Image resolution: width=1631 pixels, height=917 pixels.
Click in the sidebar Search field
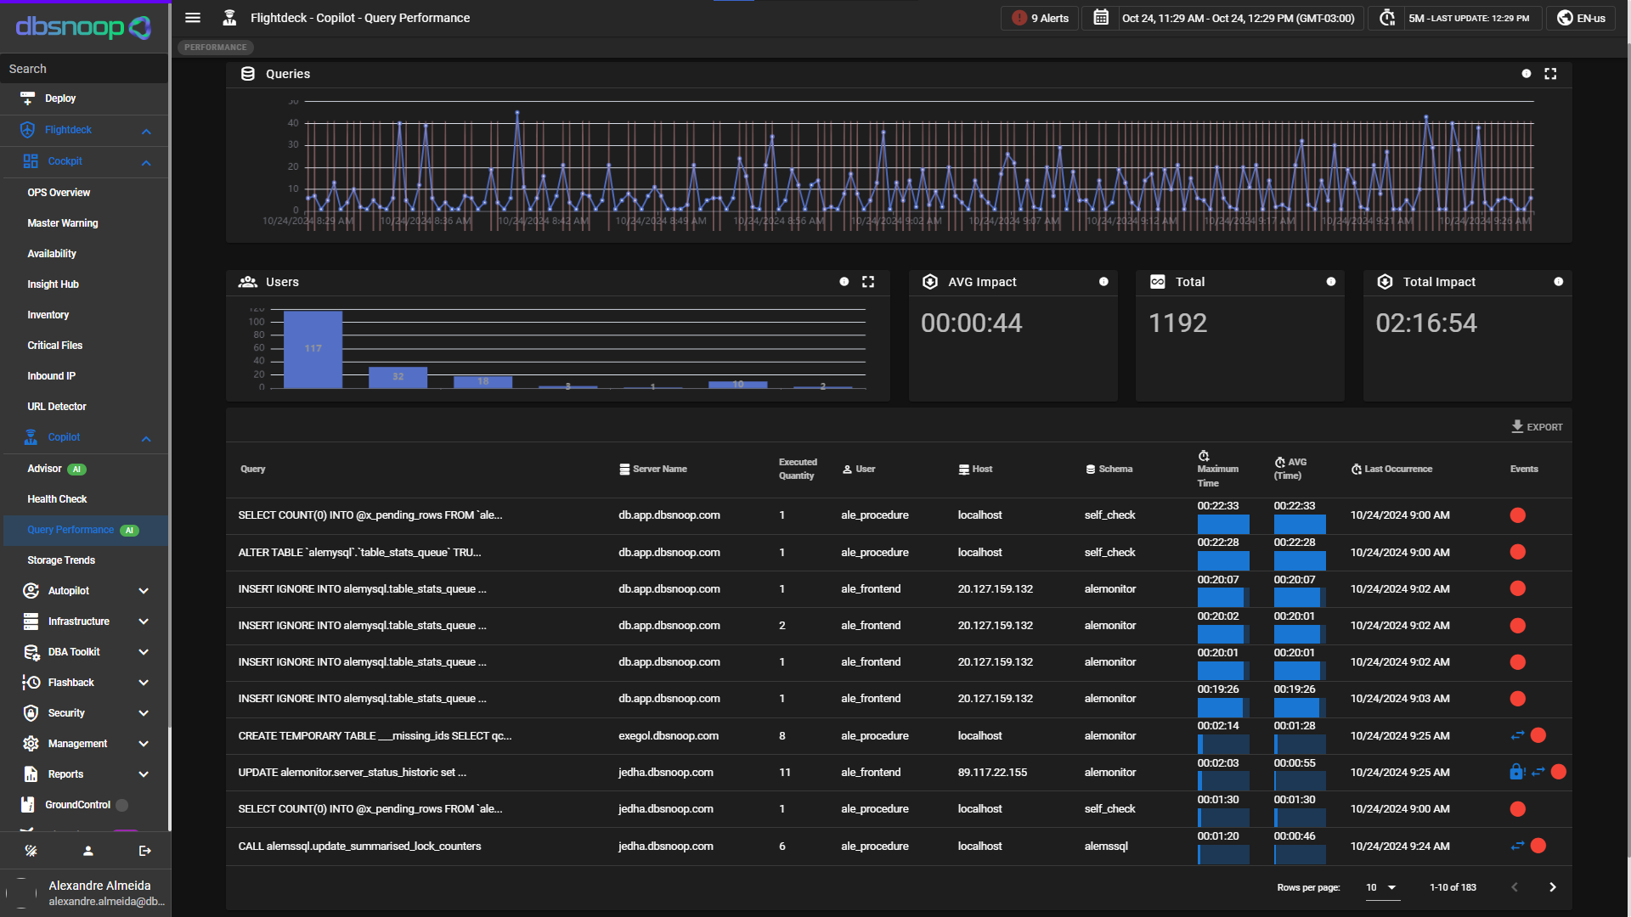click(x=84, y=69)
